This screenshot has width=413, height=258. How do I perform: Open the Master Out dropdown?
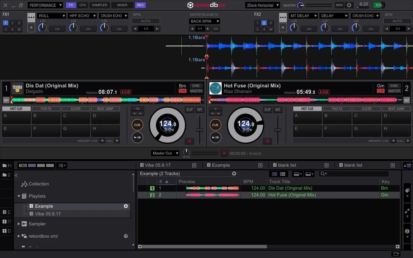point(165,153)
